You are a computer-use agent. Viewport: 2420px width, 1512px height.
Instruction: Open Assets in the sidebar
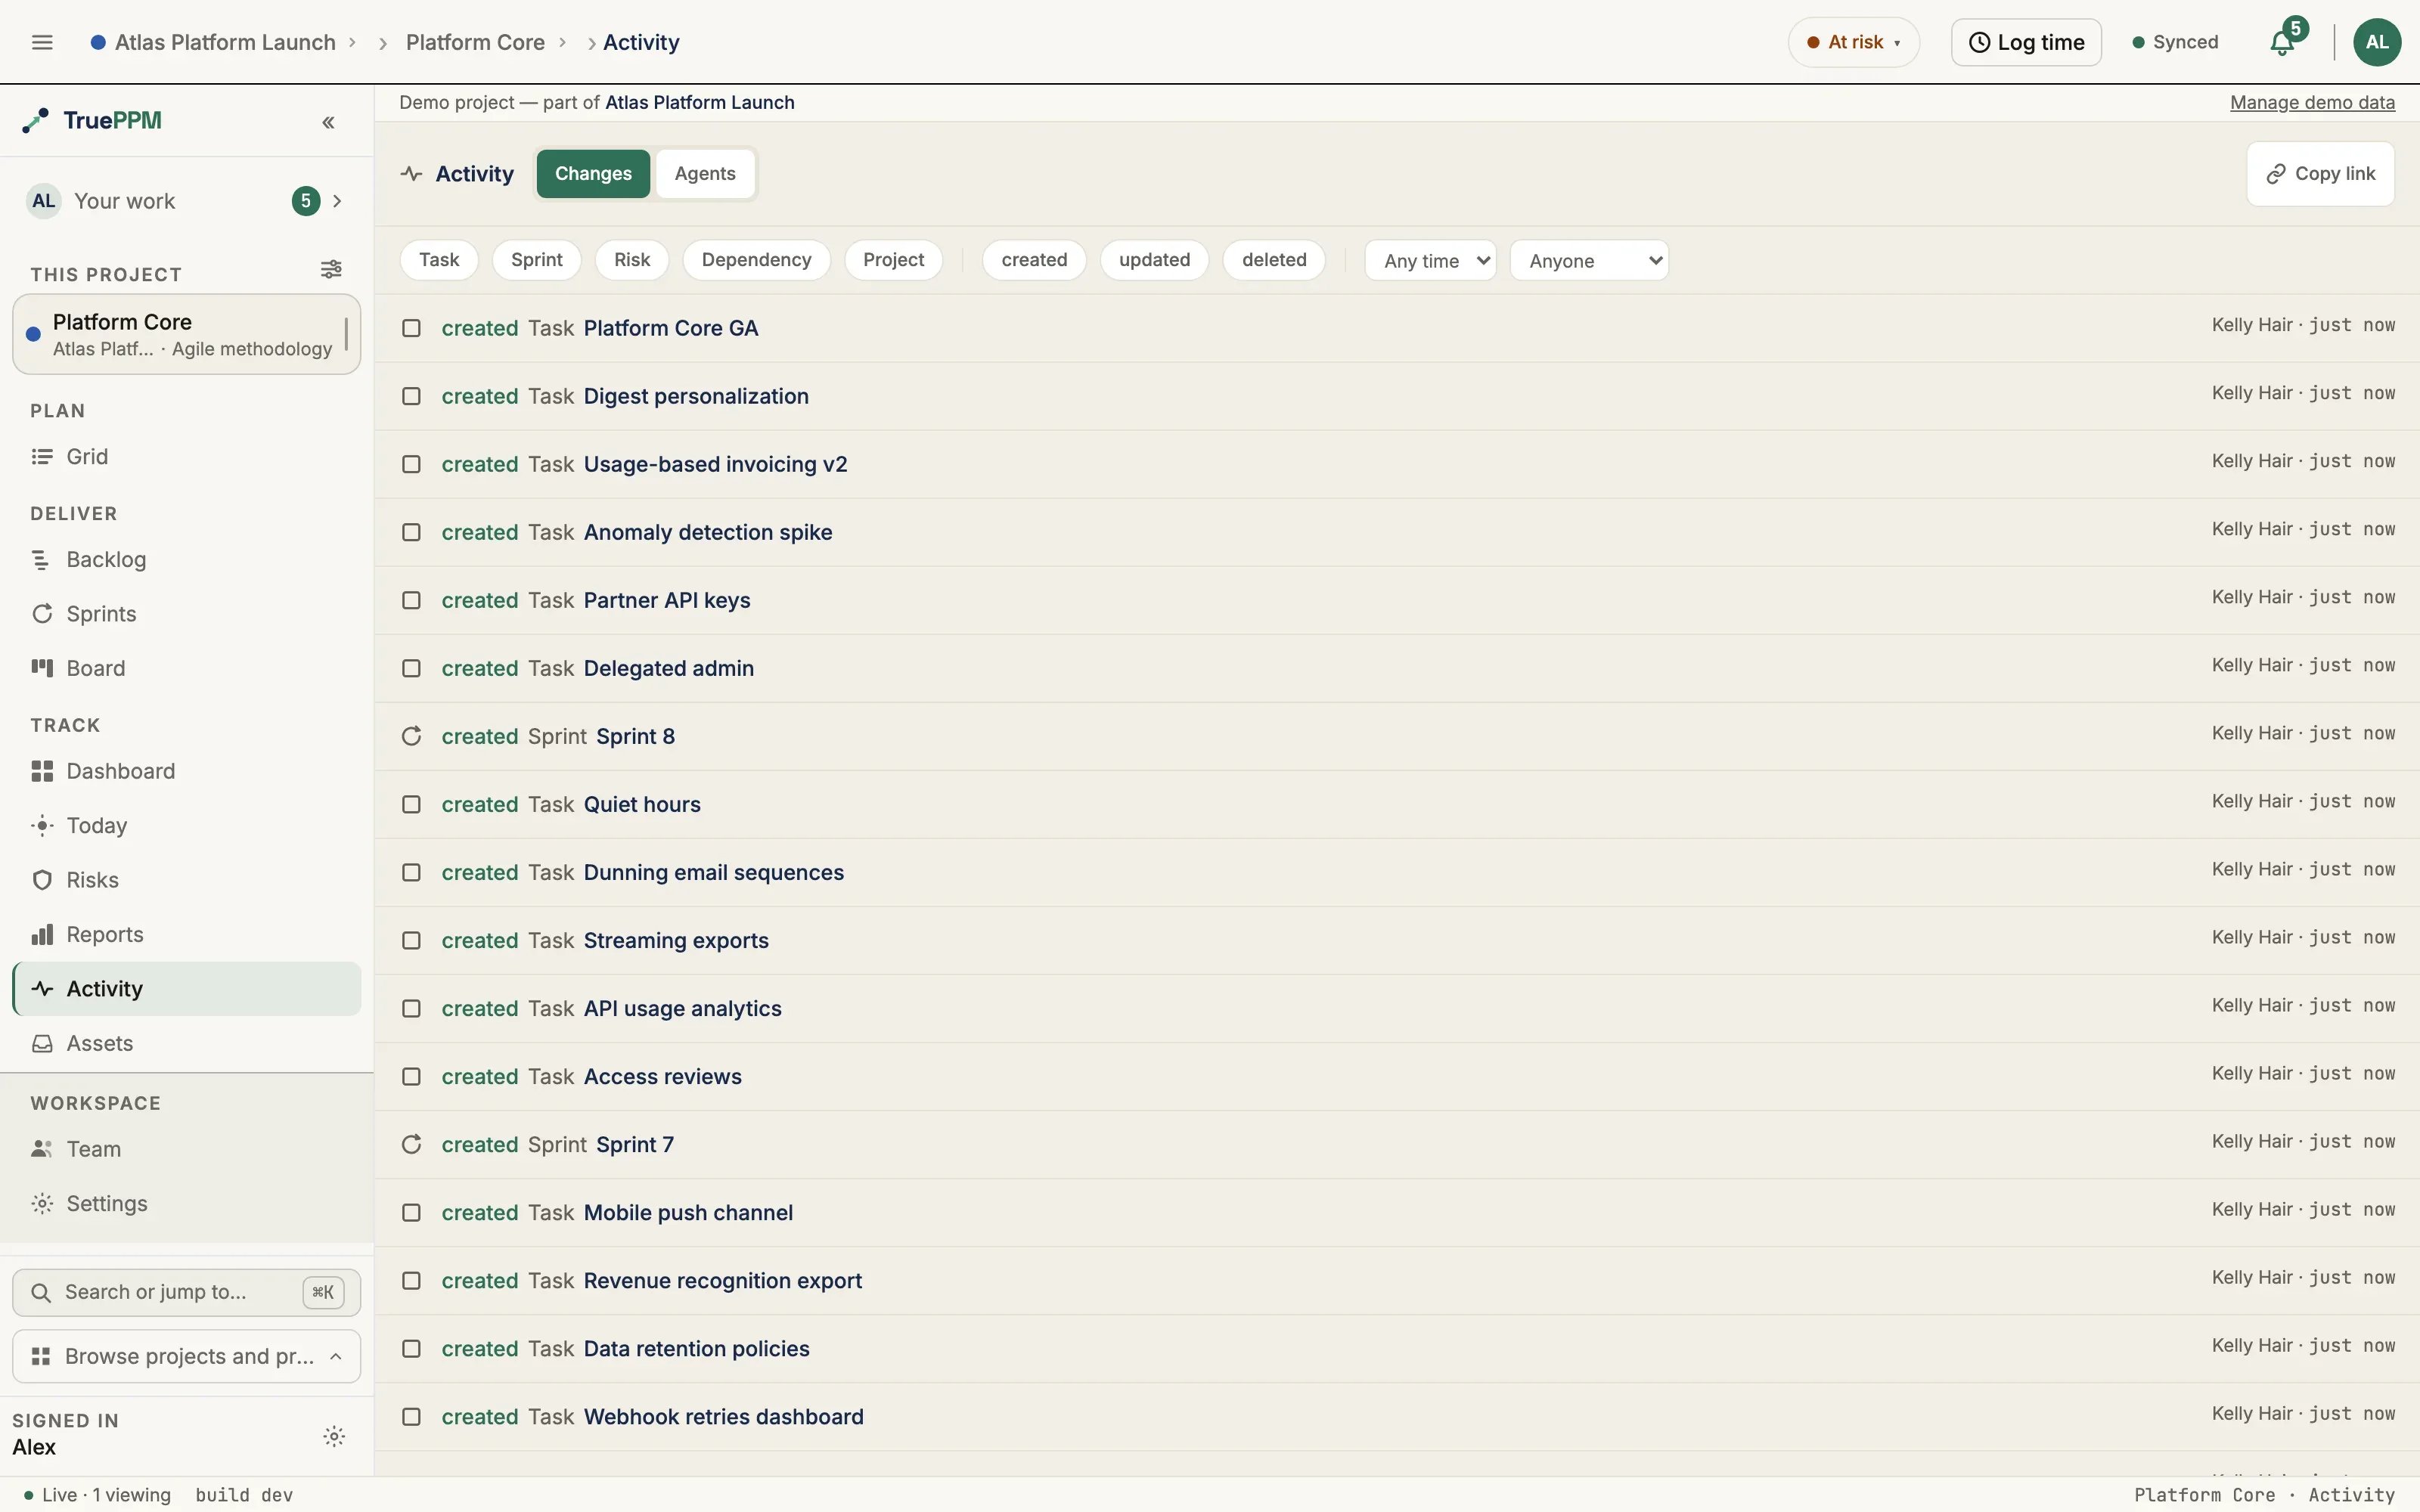click(x=187, y=1043)
